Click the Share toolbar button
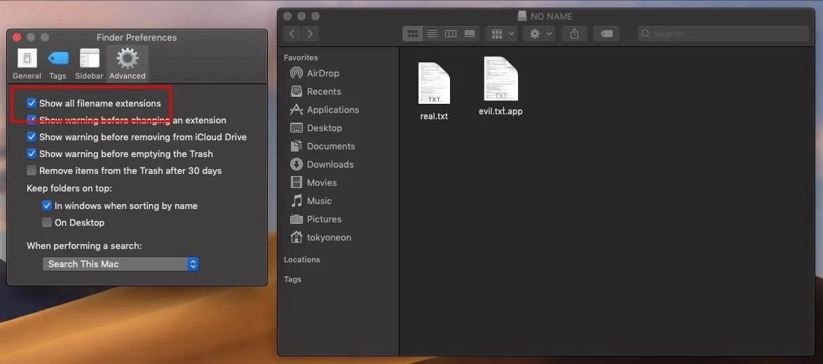This screenshot has width=823, height=364. pos(574,34)
